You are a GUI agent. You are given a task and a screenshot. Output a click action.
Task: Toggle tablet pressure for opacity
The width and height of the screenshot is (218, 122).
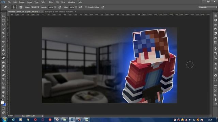pos(60,7)
